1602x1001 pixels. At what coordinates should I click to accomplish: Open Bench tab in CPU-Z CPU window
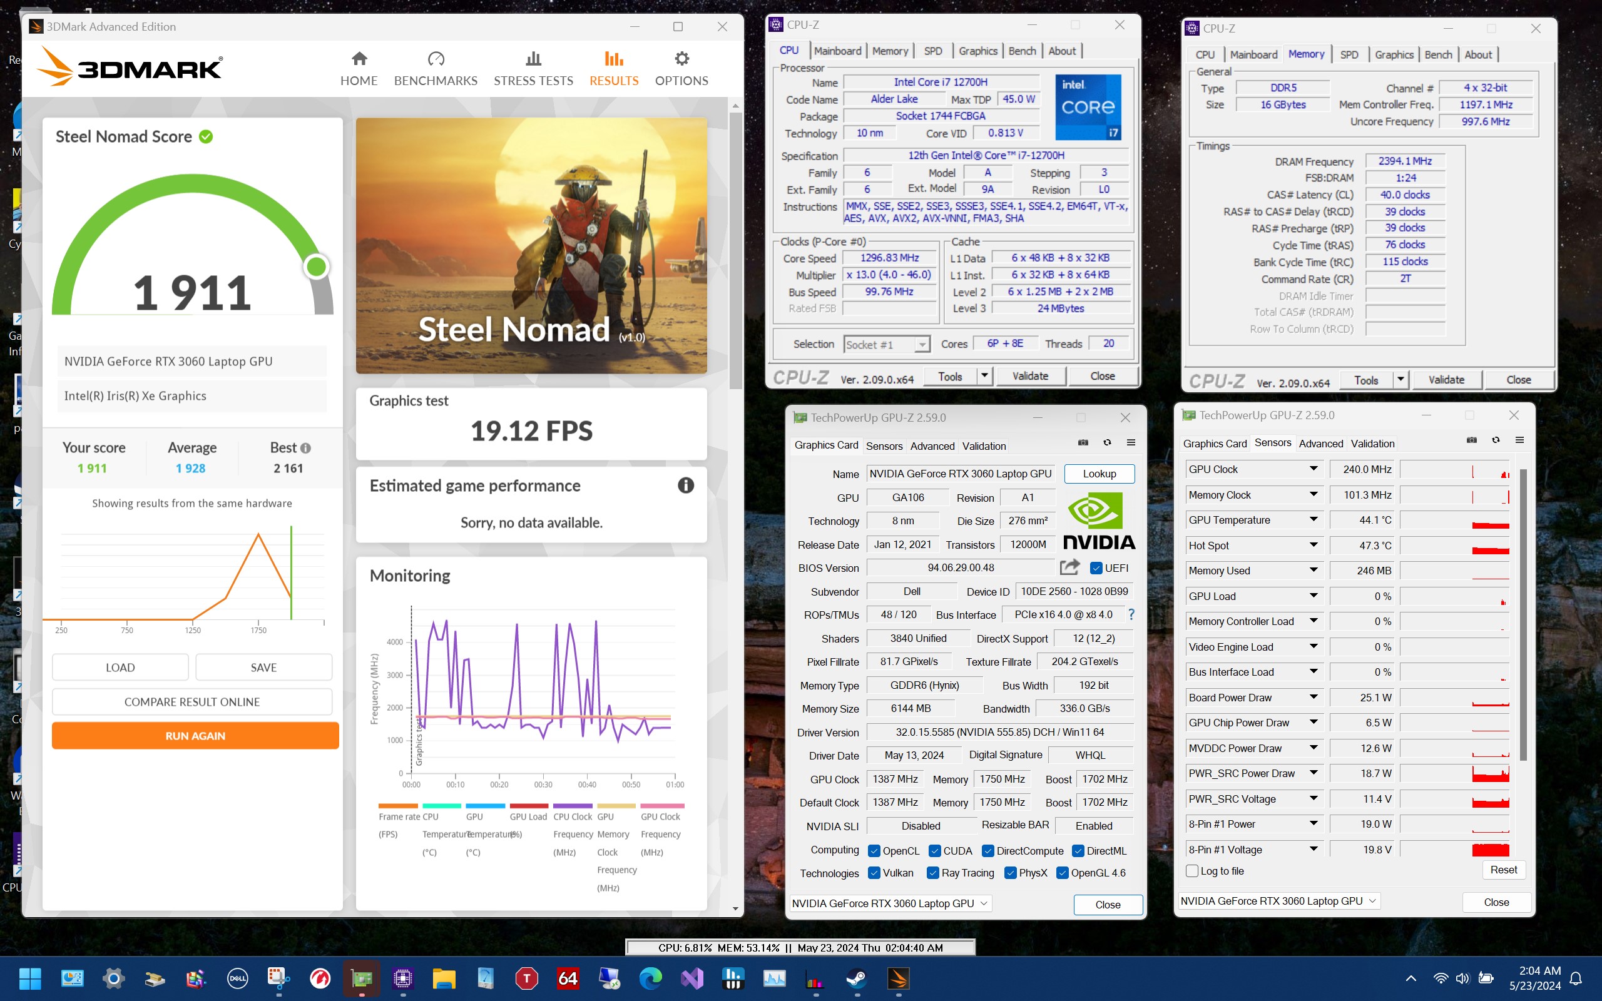click(x=1021, y=51)
